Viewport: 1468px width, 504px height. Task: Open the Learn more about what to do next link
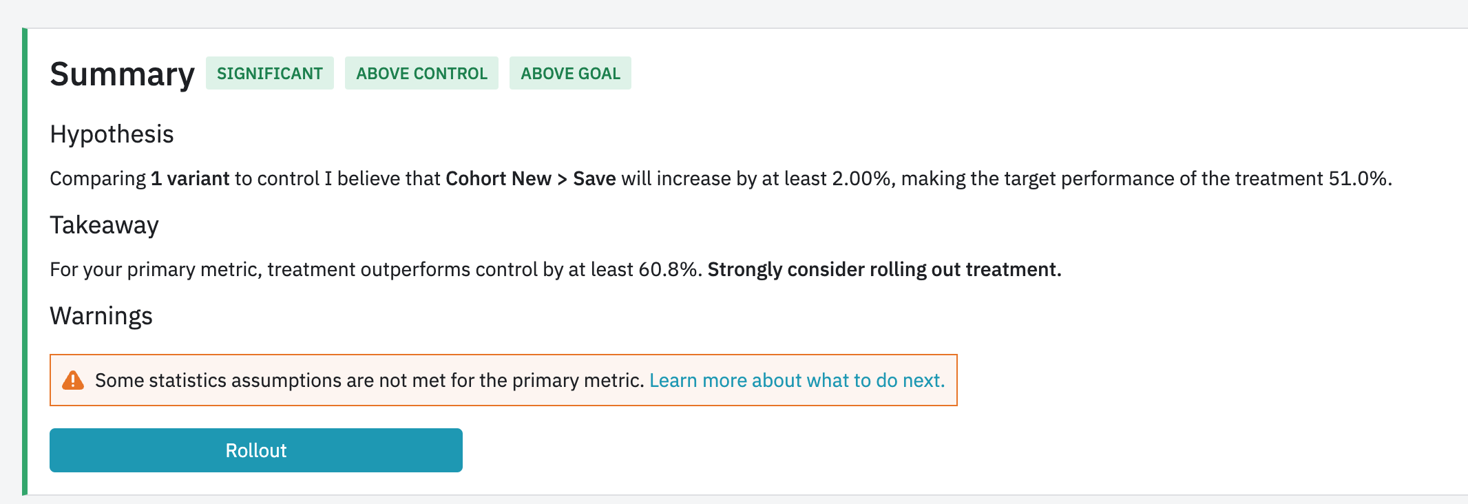(x=797, y=380)
